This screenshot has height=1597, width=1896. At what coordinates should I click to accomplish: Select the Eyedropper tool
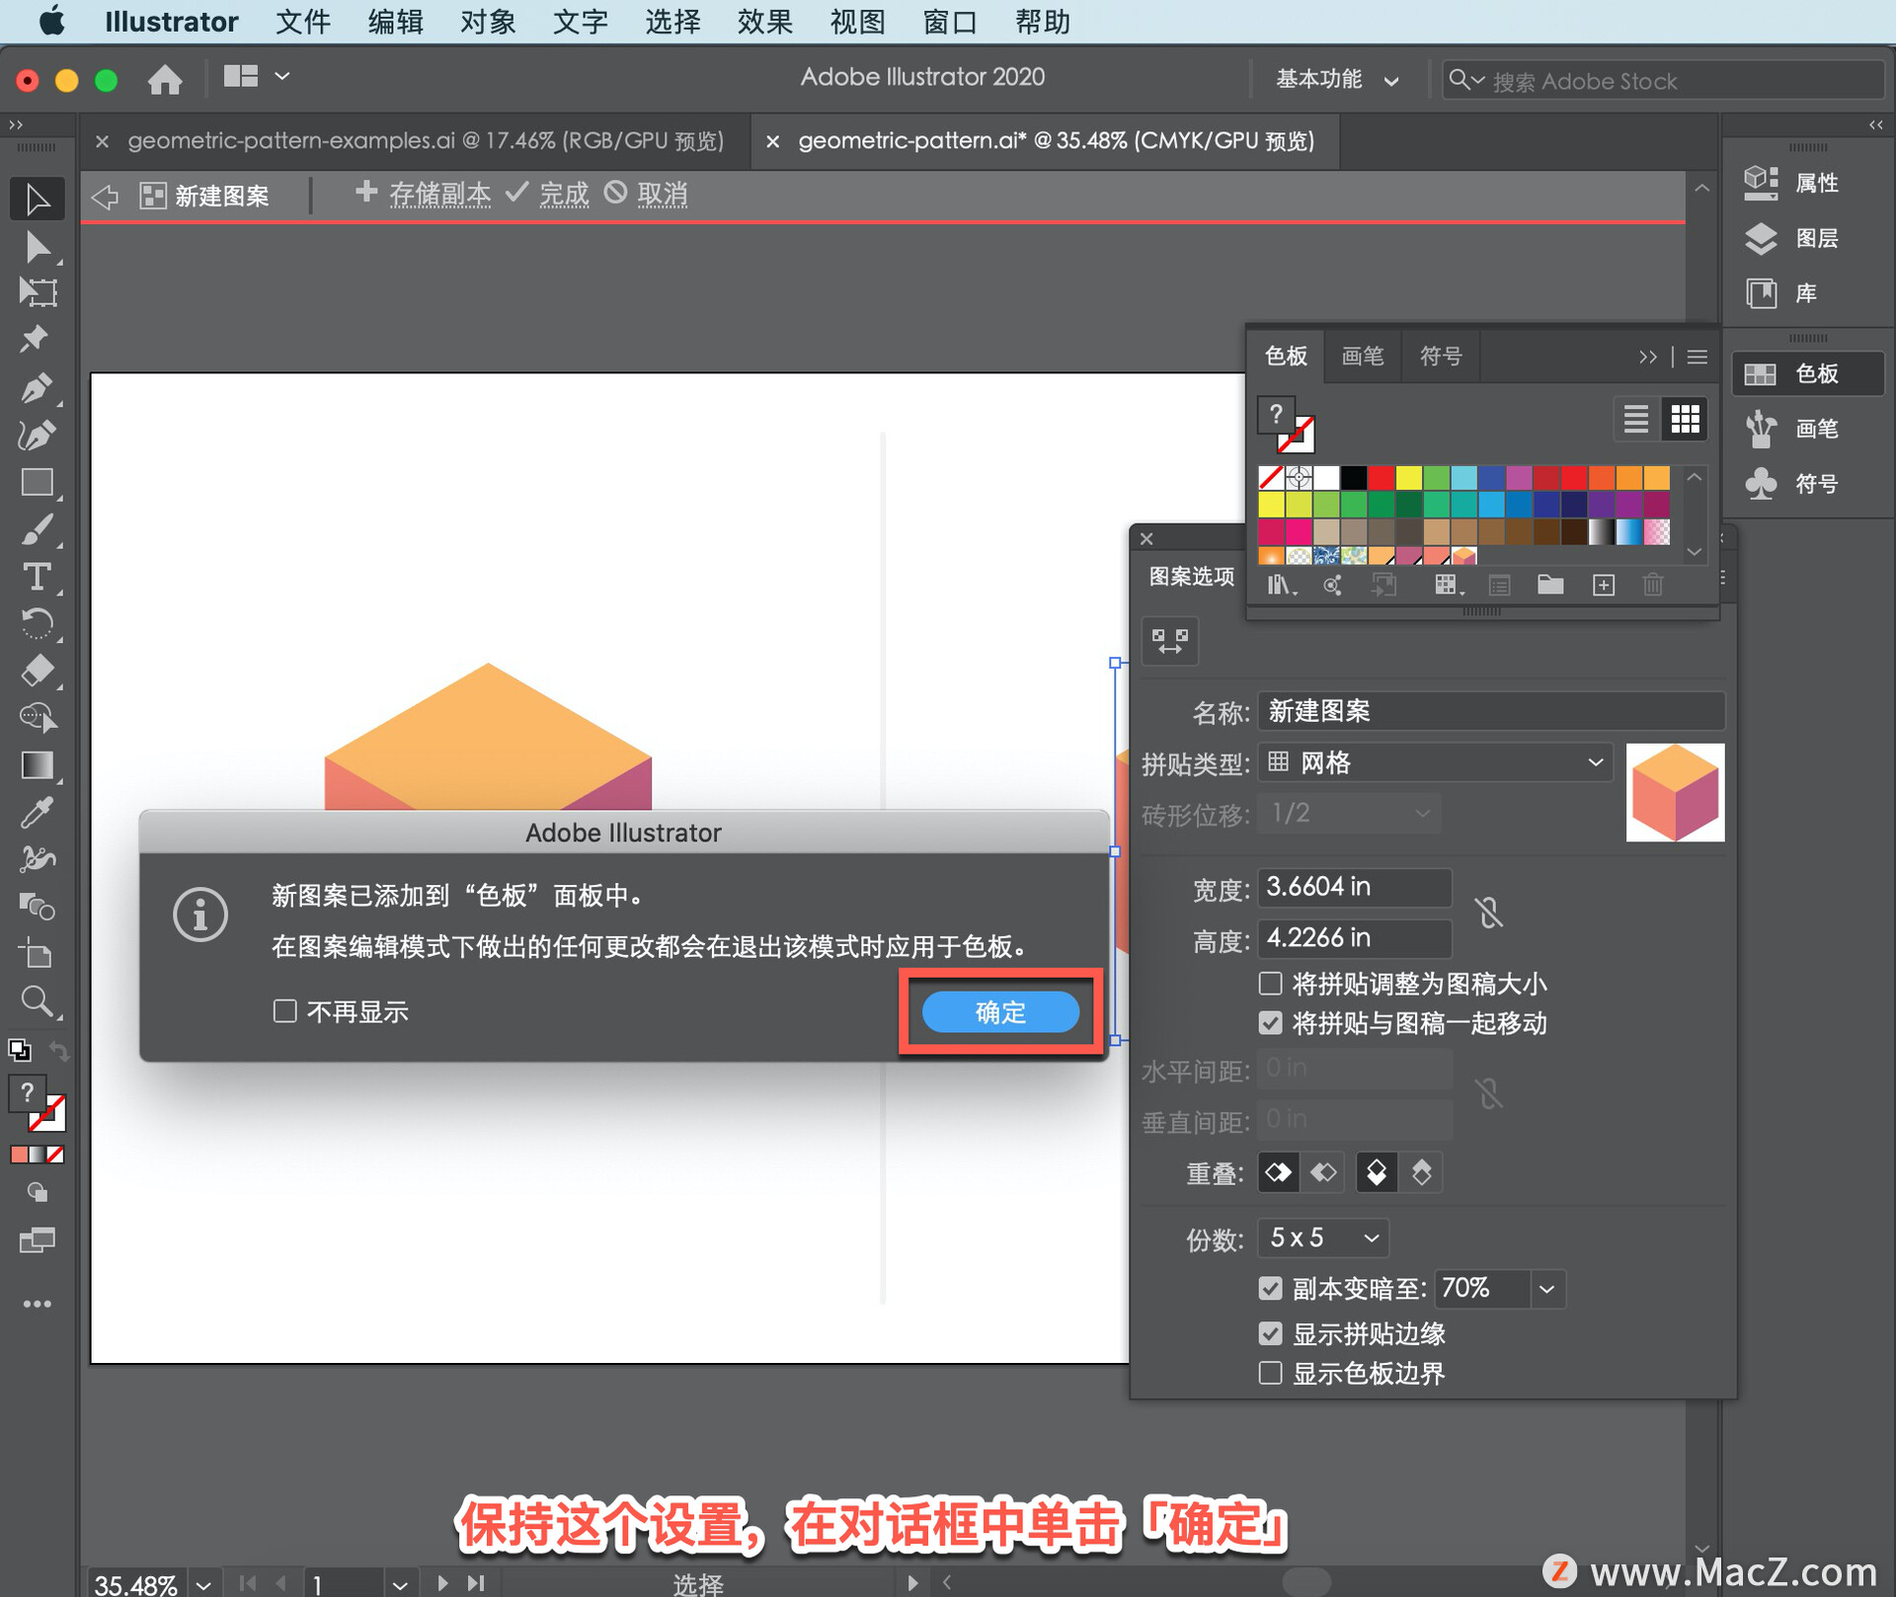pos(38,813)
